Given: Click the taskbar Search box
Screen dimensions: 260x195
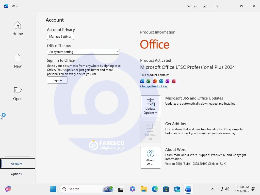Looking at the screenshot, I should 86,189.
